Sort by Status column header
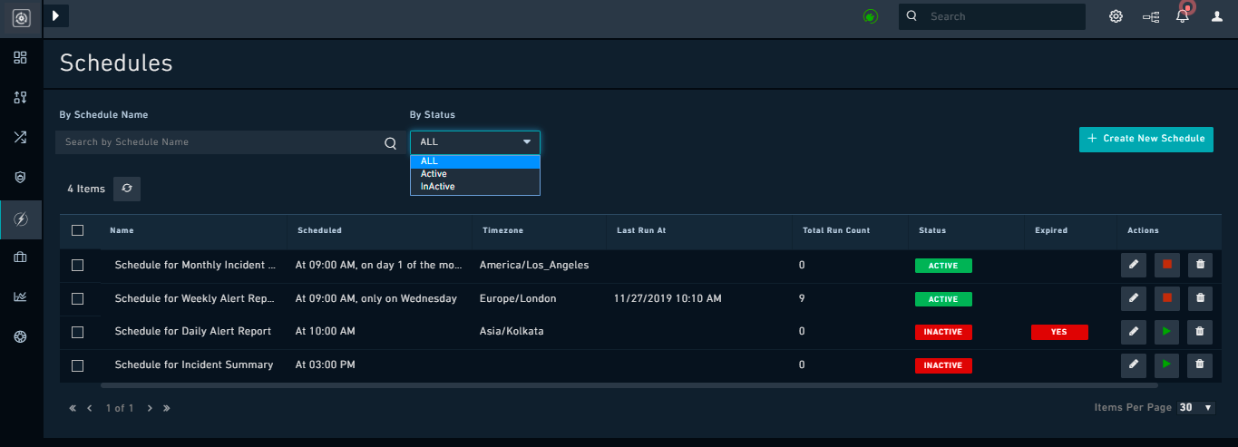 932,230
